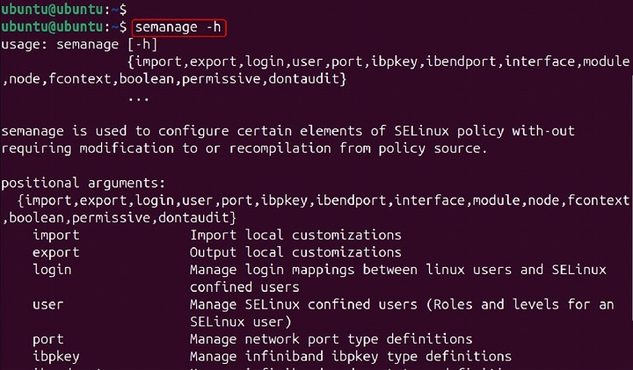Click 'export' in the argument description list
This screenshot has height=370, width=633.
click(x=56, y=252)
